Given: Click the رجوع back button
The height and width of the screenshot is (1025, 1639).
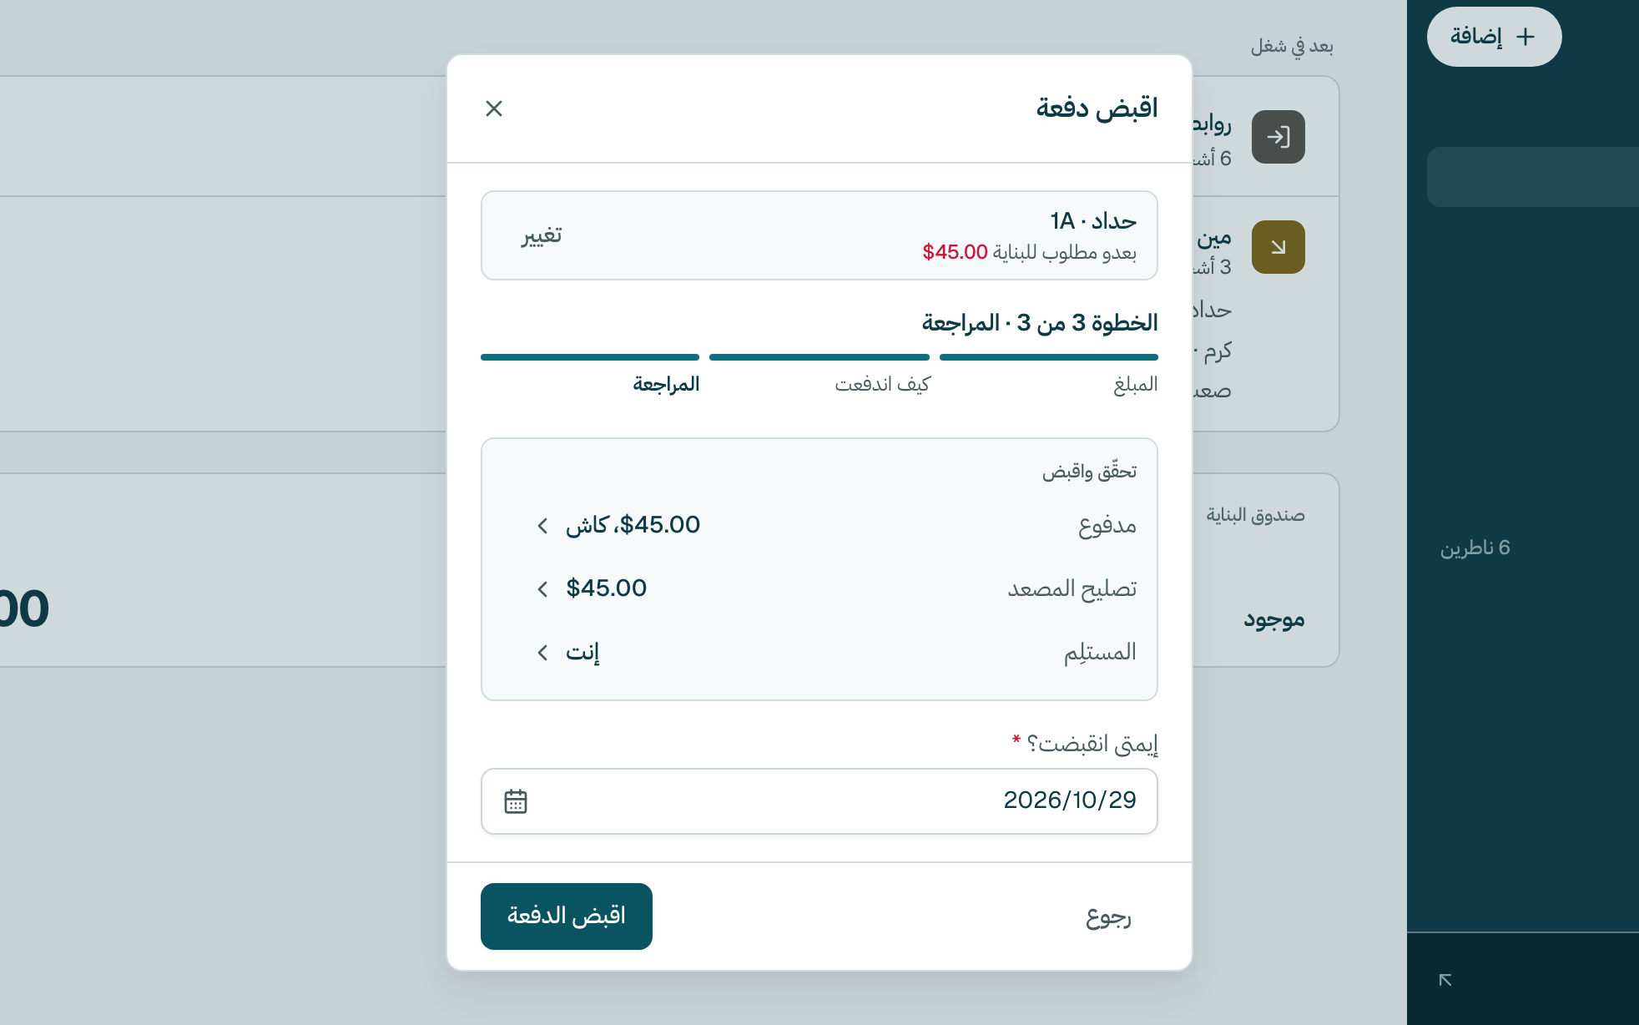Looking at the screenshot, I should pos(1108,916).
